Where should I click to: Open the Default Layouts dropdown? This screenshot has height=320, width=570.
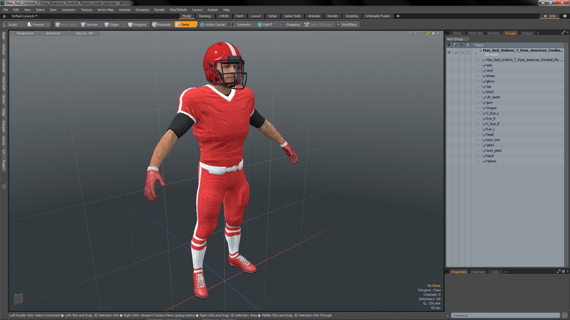[24, 16]
